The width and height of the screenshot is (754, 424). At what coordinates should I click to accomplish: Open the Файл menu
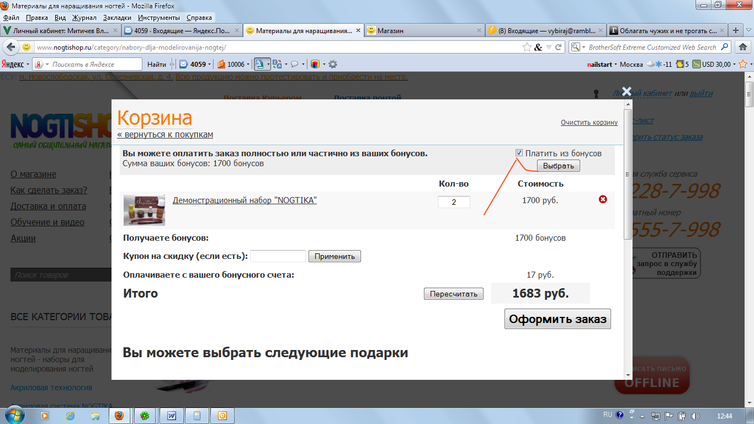coord(11,18)
